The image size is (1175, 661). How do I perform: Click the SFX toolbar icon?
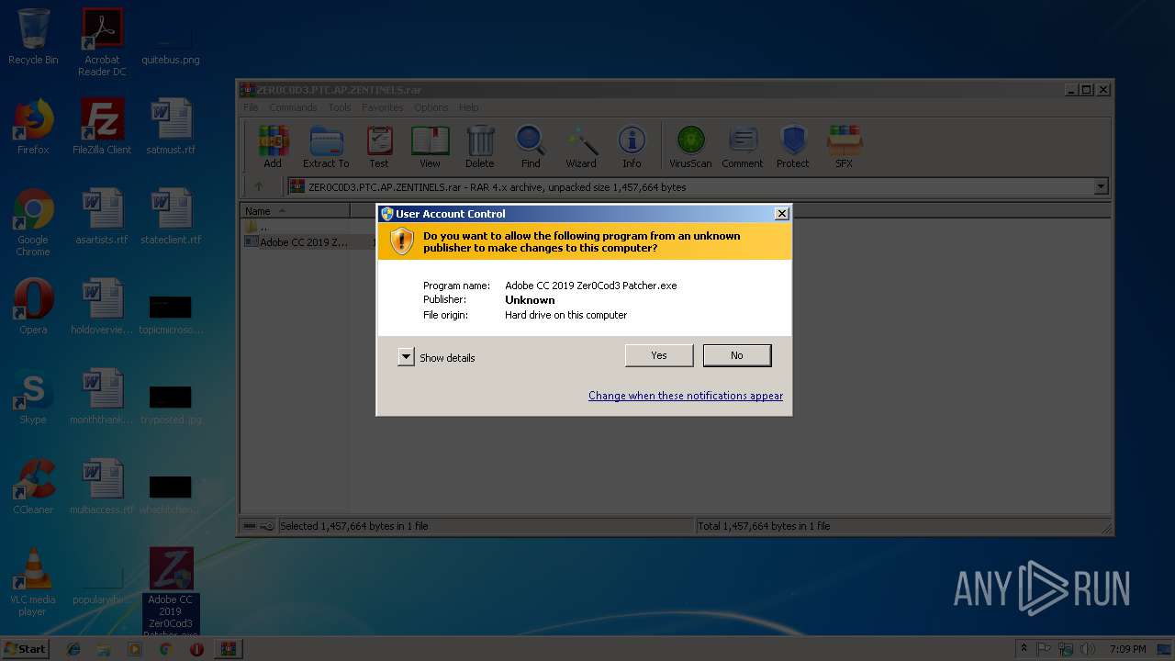[844, 147]
